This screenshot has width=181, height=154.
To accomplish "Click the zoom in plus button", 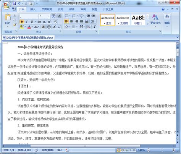I will tap(173, 150).
